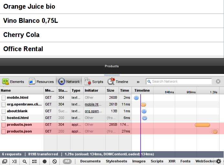Open DevTools settings gear
Image resolution: width=224 pixels, height=165 pixels.
219,161
